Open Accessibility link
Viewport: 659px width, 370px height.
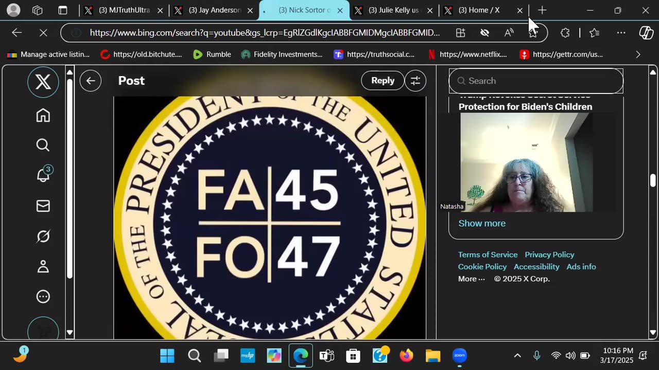(x=536, y=267)
